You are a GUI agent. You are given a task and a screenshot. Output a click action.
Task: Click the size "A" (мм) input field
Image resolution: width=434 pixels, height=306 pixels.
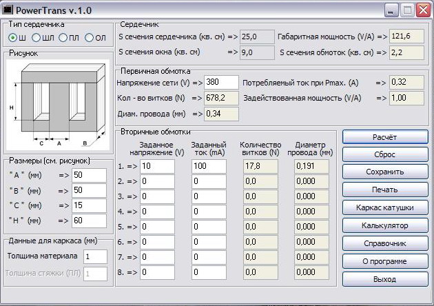pos(89,175)
